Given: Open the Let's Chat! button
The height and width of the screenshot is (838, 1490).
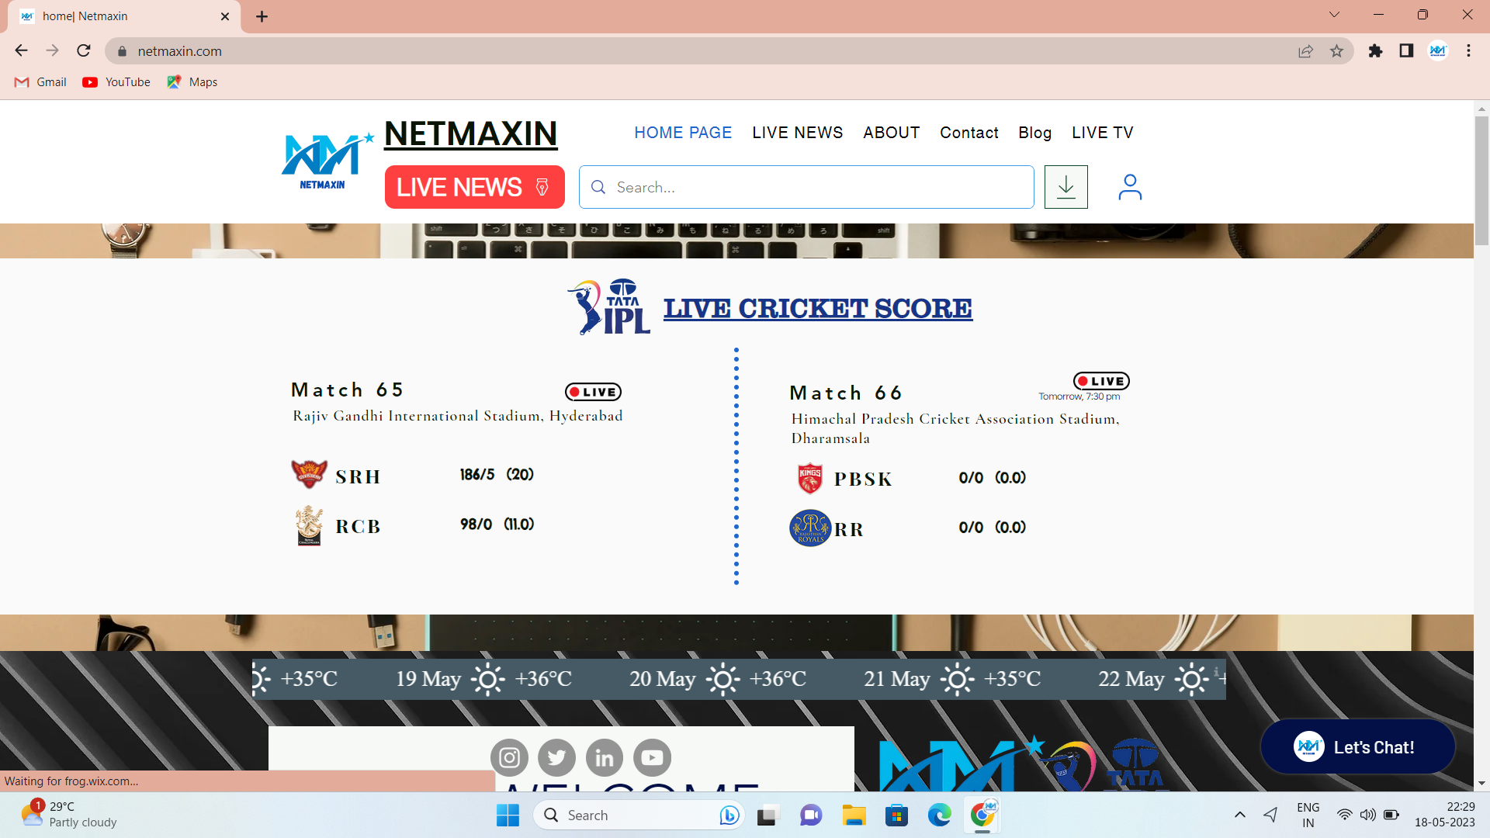Looking at the screenshot, I should pos(1357,747).
